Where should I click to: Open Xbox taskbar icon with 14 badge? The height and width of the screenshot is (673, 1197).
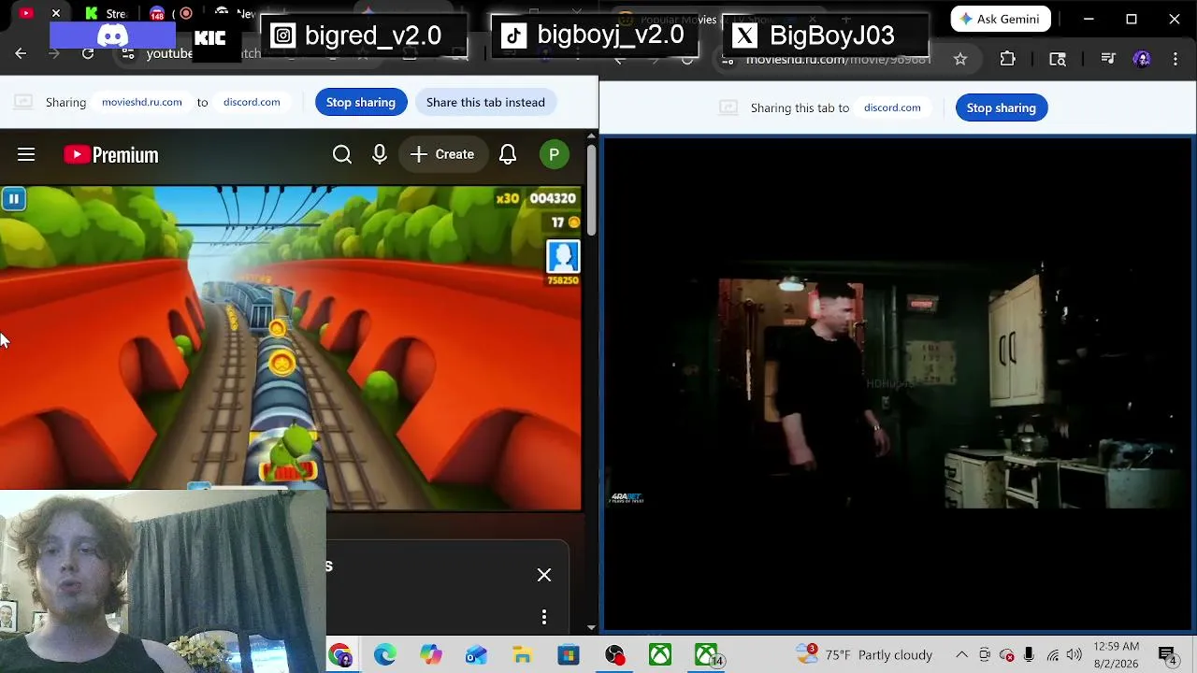(x=707, y=655)
